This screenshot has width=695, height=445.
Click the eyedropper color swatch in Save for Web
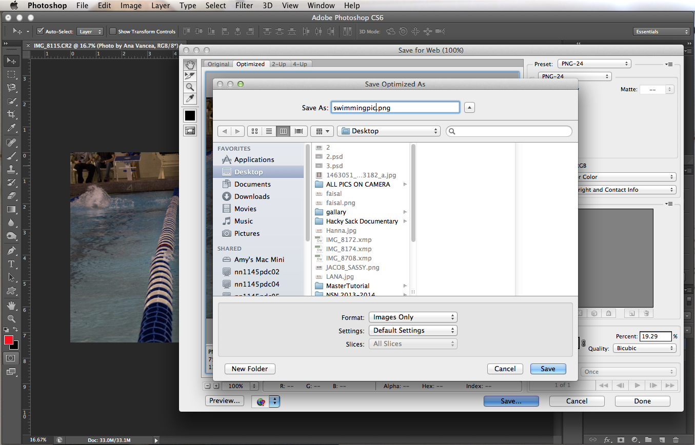(x=190, y=115)
